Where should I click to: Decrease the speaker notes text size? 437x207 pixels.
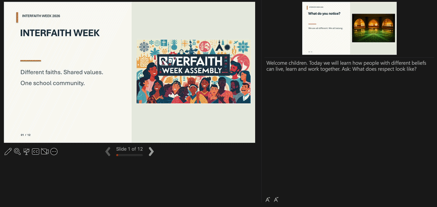coord(276,199)
